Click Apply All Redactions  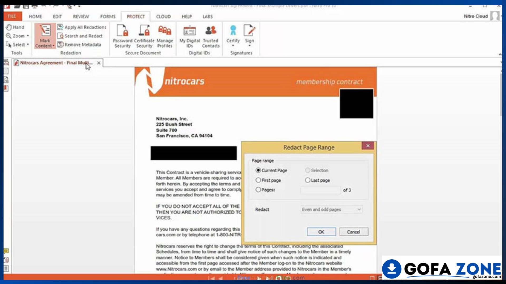point(82,27)
